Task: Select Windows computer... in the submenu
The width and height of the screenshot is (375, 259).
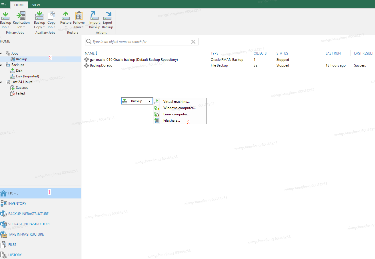Action: 179,108
